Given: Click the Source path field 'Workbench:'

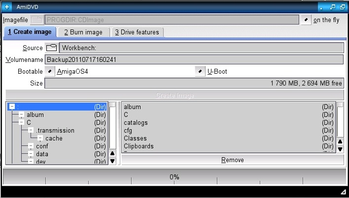Looking at the screenshot, I should [x=202, y=48].
